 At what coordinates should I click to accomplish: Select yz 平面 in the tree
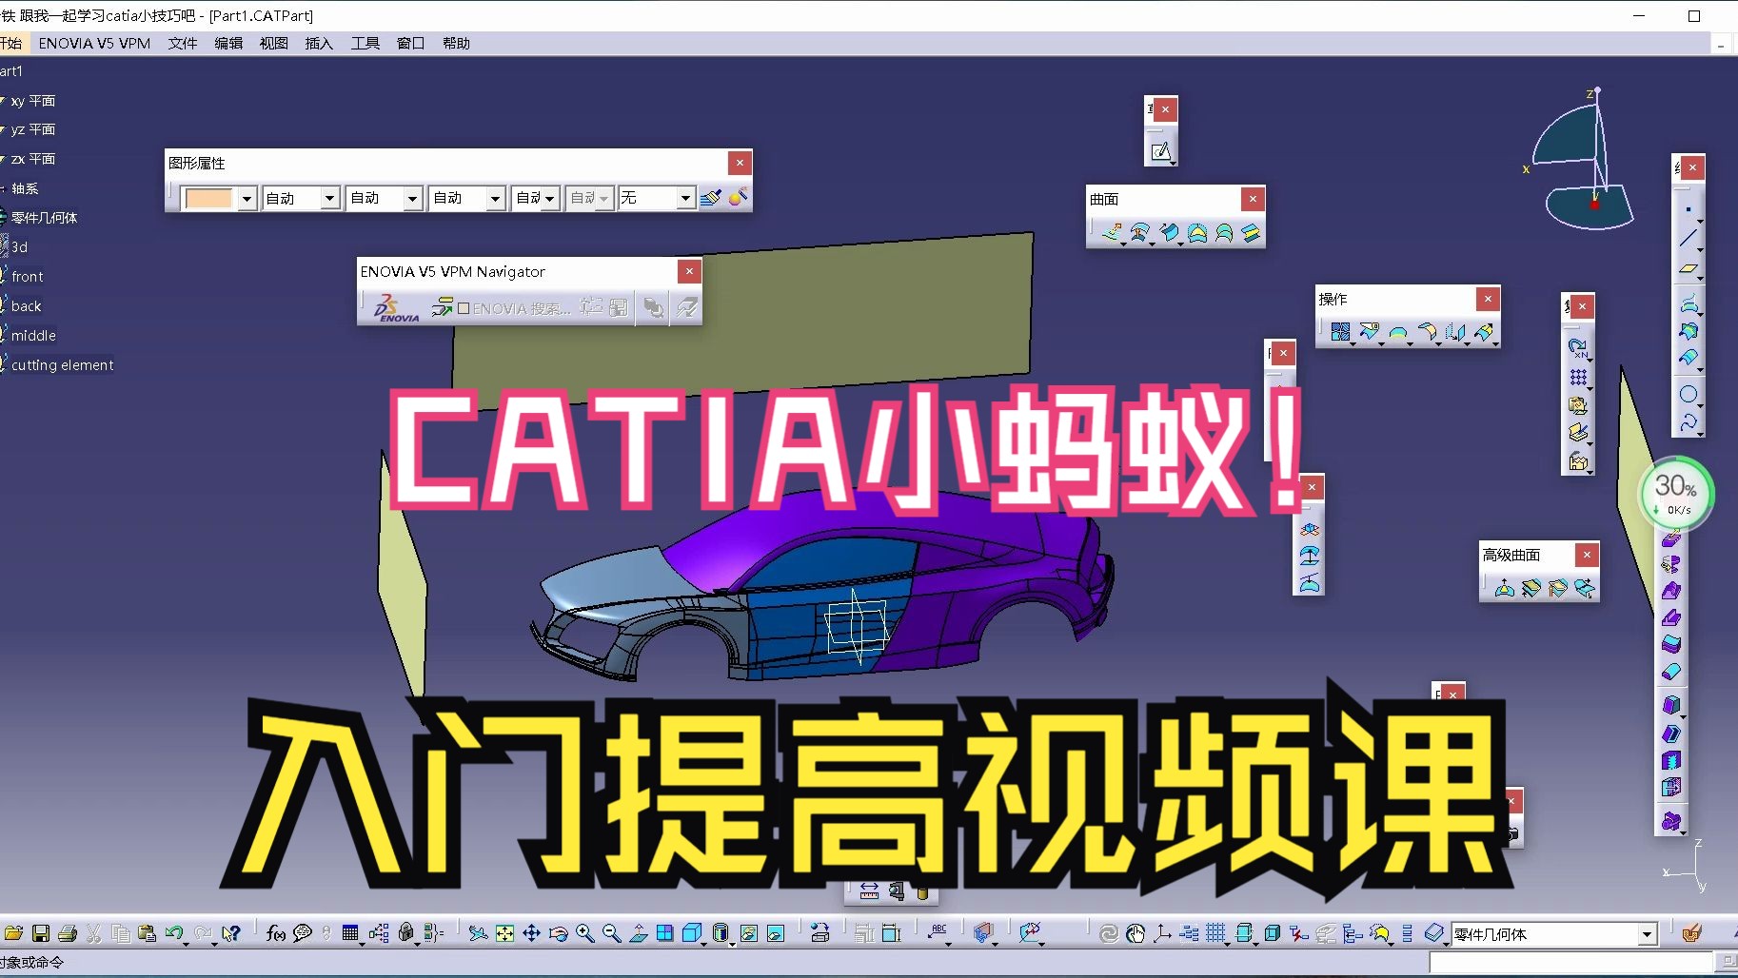pyautogui.click(x=33, y=129)
